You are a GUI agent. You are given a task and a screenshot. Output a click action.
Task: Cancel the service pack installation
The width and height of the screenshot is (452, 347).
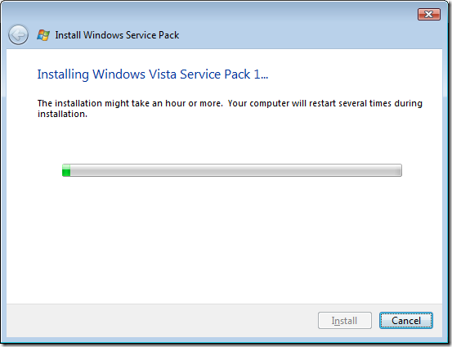coord(406,321)
